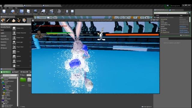Click the Save All button
Image resolution: width=192 pixels, height=108 pixels.
click(24, 72)
